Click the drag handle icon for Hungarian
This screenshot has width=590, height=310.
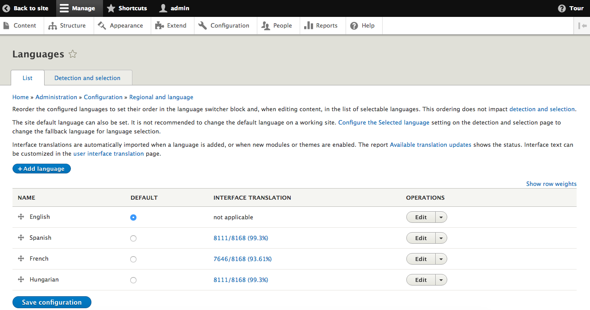tap(21, 279)
